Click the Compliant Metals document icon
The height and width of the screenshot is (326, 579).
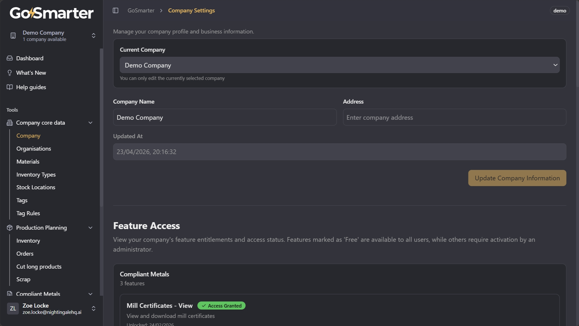[10, 293]
